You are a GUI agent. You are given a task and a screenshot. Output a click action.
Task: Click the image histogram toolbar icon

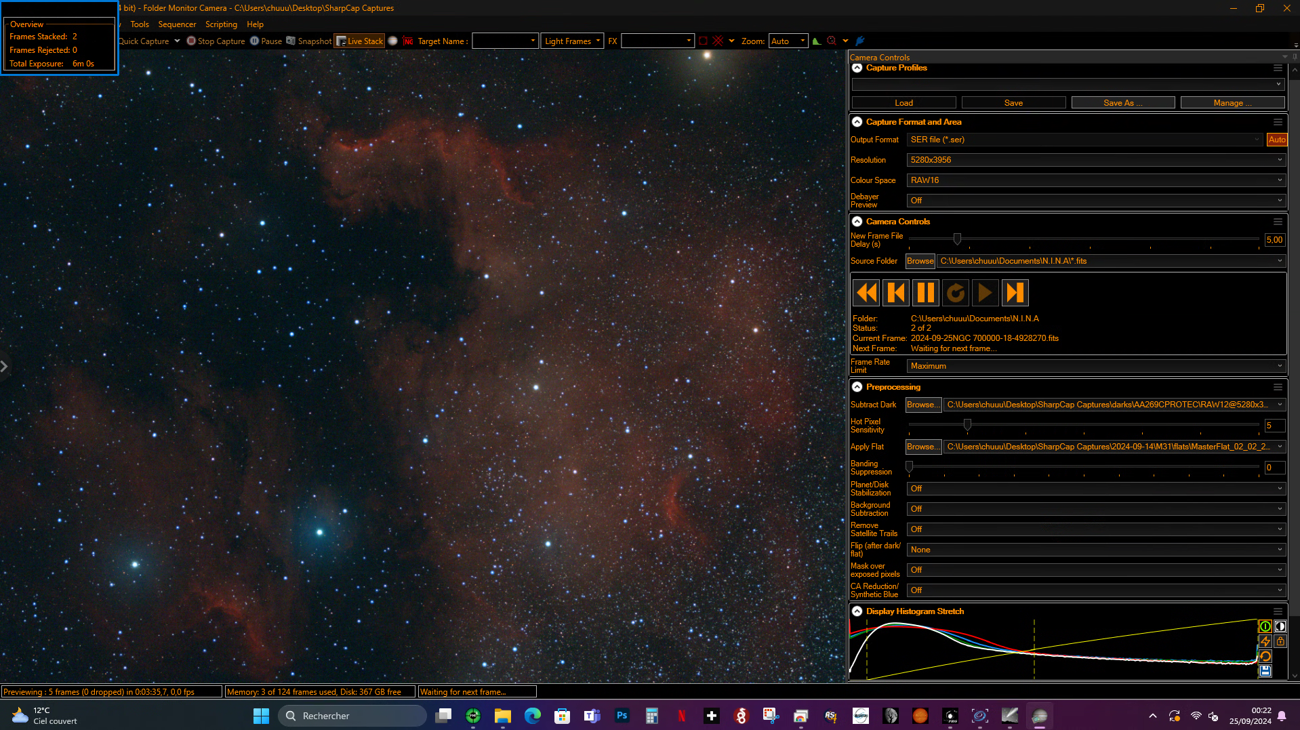(817, 41)
